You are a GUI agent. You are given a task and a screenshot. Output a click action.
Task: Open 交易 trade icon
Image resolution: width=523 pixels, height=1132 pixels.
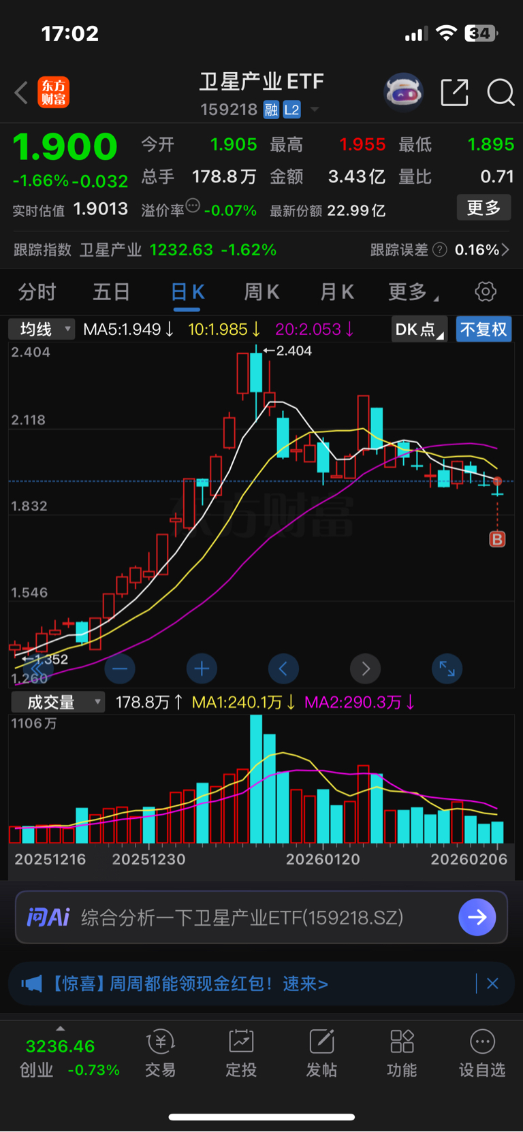[161, 1053]
